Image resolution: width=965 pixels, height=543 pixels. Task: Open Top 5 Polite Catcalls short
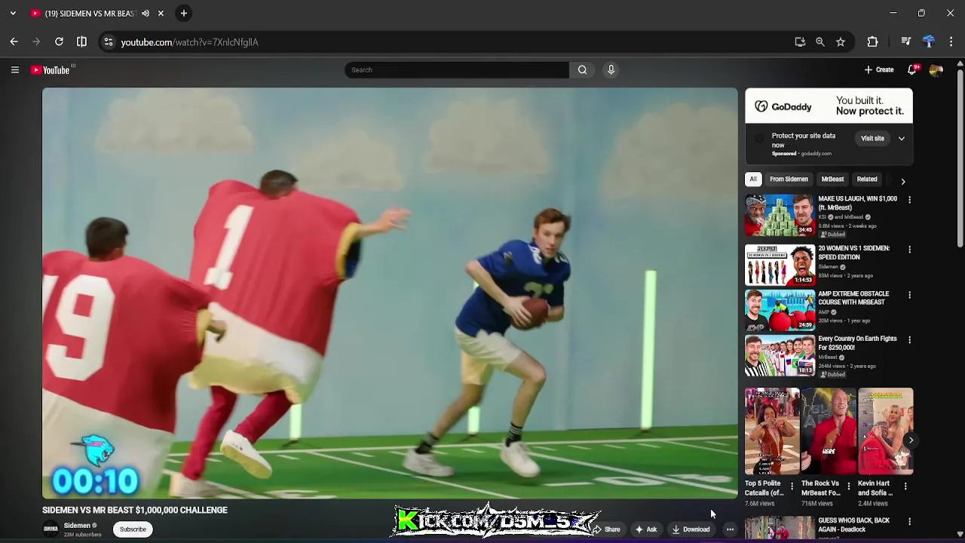772,431
